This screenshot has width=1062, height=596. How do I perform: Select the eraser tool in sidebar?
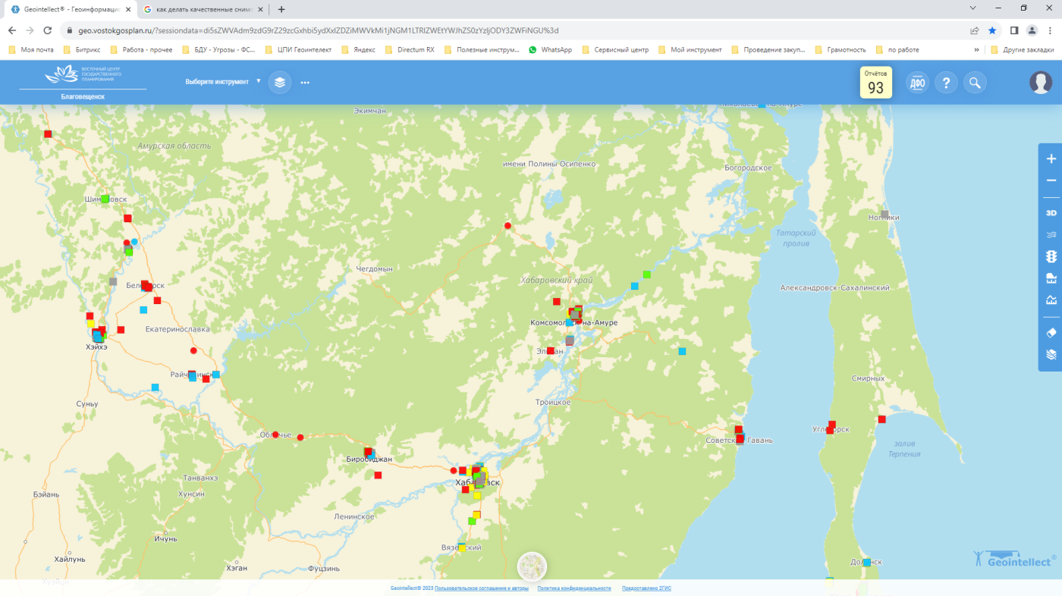pyautogui.click(x=1051, y=332)
